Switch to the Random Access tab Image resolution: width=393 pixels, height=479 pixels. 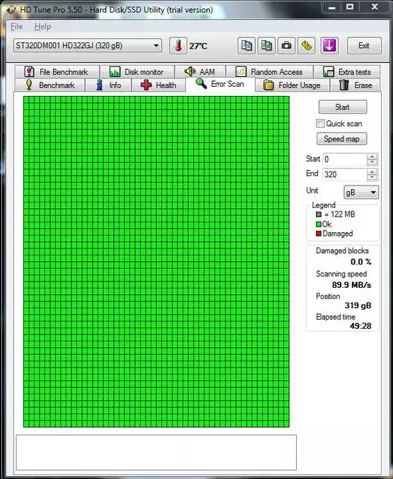[x=269, y=72]
